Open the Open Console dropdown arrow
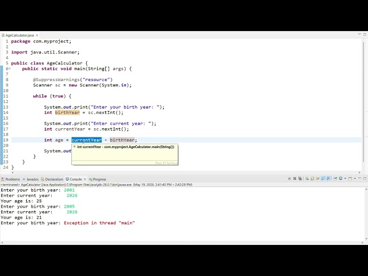The height and width of the screenshot is (276, 368). [x=355, y=178]
